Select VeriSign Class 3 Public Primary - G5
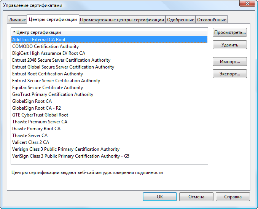The height and width of the screenshot is (209, 258). click(110, 156)
